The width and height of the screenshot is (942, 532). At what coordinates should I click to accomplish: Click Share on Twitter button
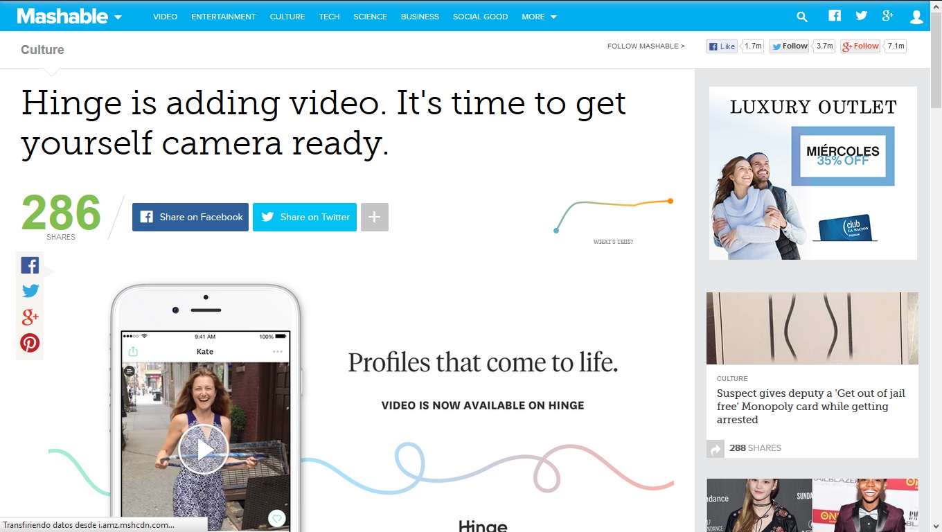(x=305, y=217)
